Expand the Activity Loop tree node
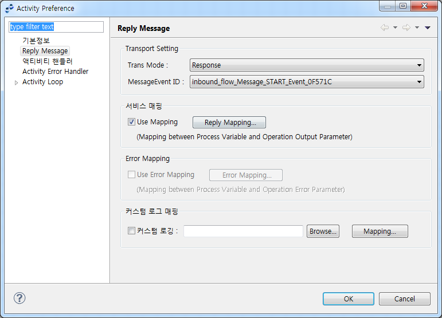Screen dimensions: 442x318 16,83
